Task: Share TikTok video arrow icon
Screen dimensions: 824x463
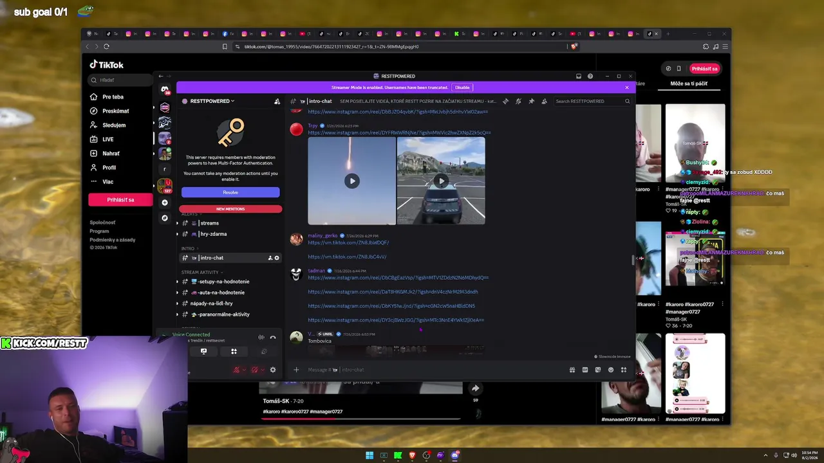Action: coord(475,388)
